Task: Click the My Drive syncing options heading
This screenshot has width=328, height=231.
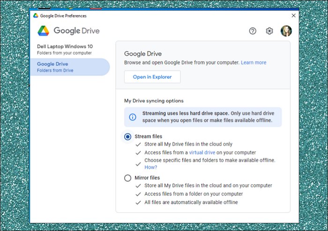Action: pyautogui.click(x=154, y=101)
